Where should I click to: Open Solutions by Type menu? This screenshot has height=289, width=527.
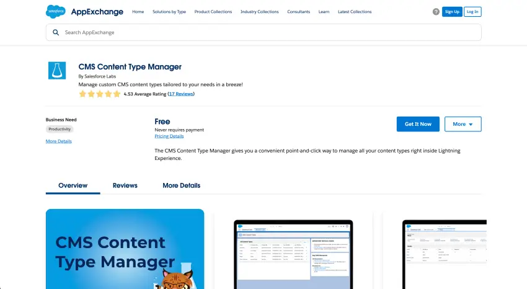(169, 12)
